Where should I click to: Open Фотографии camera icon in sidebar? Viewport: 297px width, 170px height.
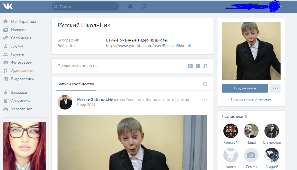6,63
